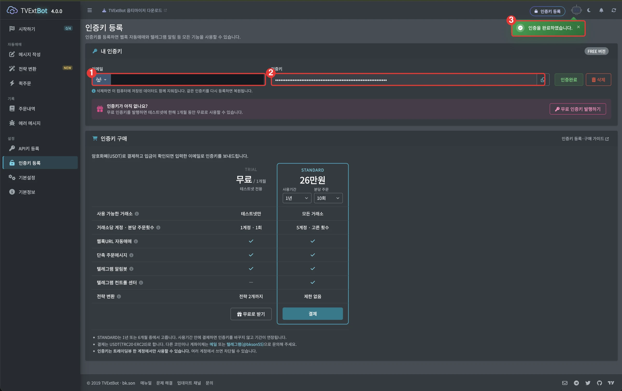Open the mail icon in footer
Viewport: 622px width, 391px height.
[565, 383]
